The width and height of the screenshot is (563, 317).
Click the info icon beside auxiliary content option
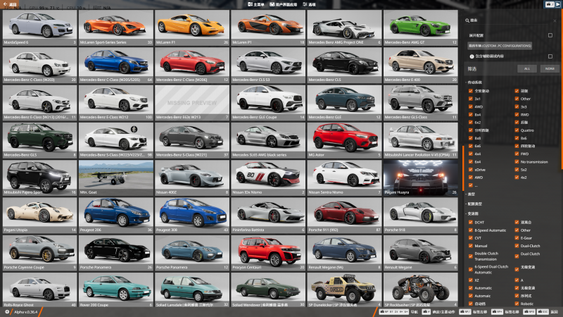tap(471, 56)
